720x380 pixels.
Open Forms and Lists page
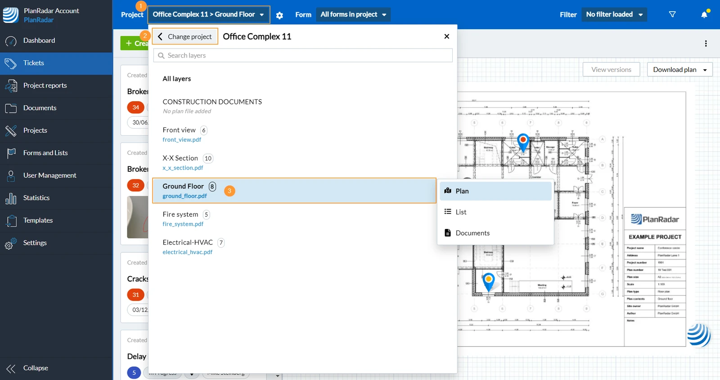point(56,153)
